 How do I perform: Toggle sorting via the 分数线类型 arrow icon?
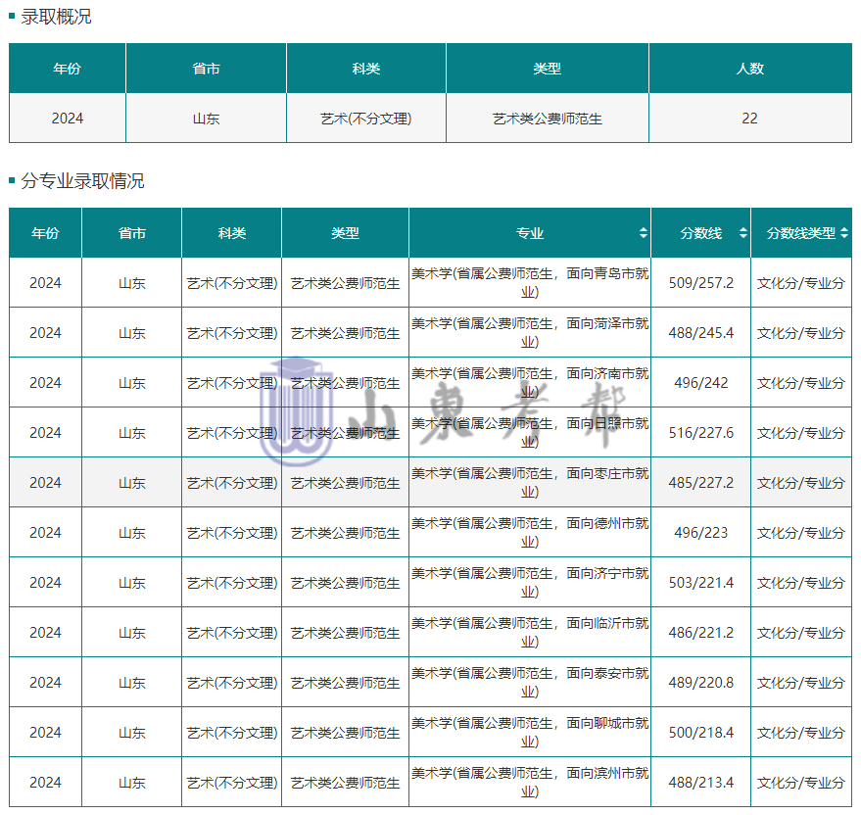click(843, 233)
